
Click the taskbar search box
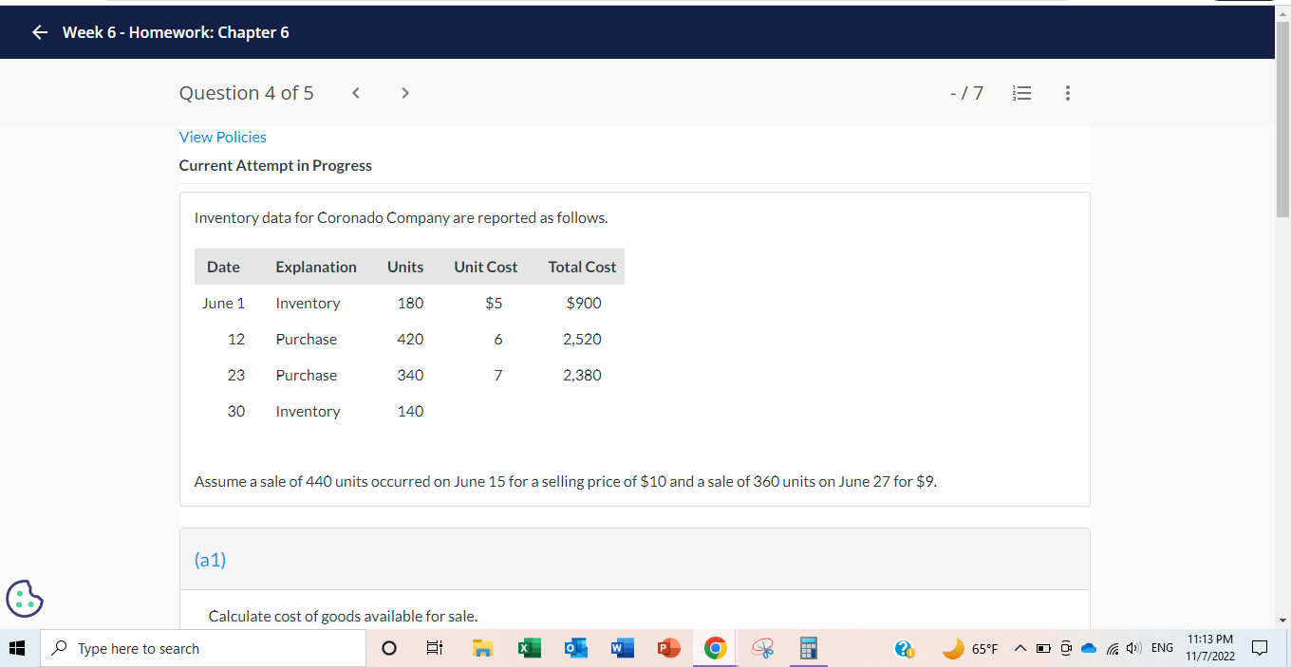click(x=202, y=649)
